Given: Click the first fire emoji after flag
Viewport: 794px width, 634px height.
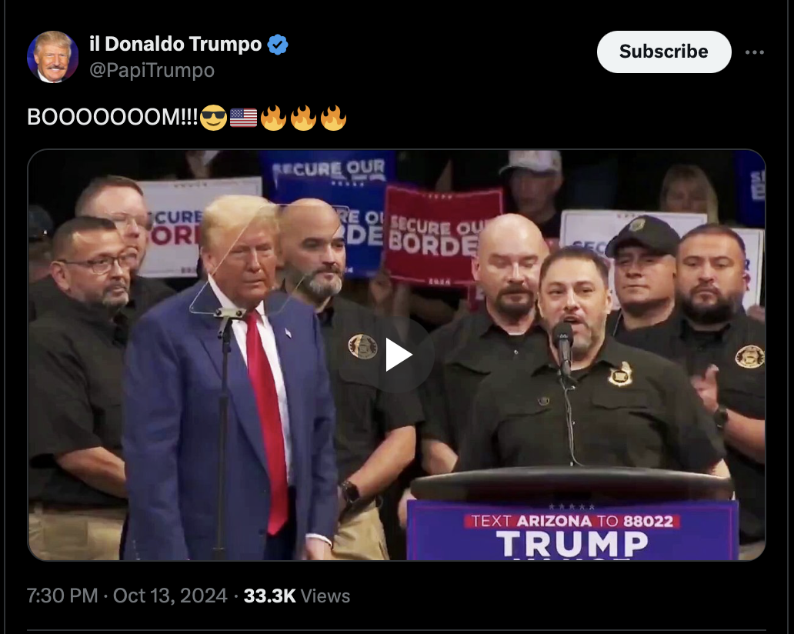Looking at the screenshot, I should 273,118.
